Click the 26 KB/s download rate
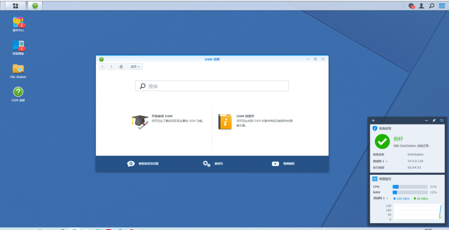Screen dimensions: 449x230 (420, 198)
